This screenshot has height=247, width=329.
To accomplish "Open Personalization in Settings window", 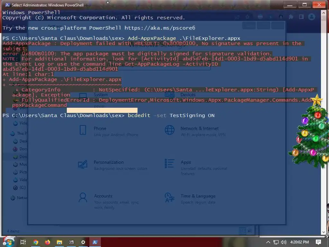I will [x=113, y=165].
